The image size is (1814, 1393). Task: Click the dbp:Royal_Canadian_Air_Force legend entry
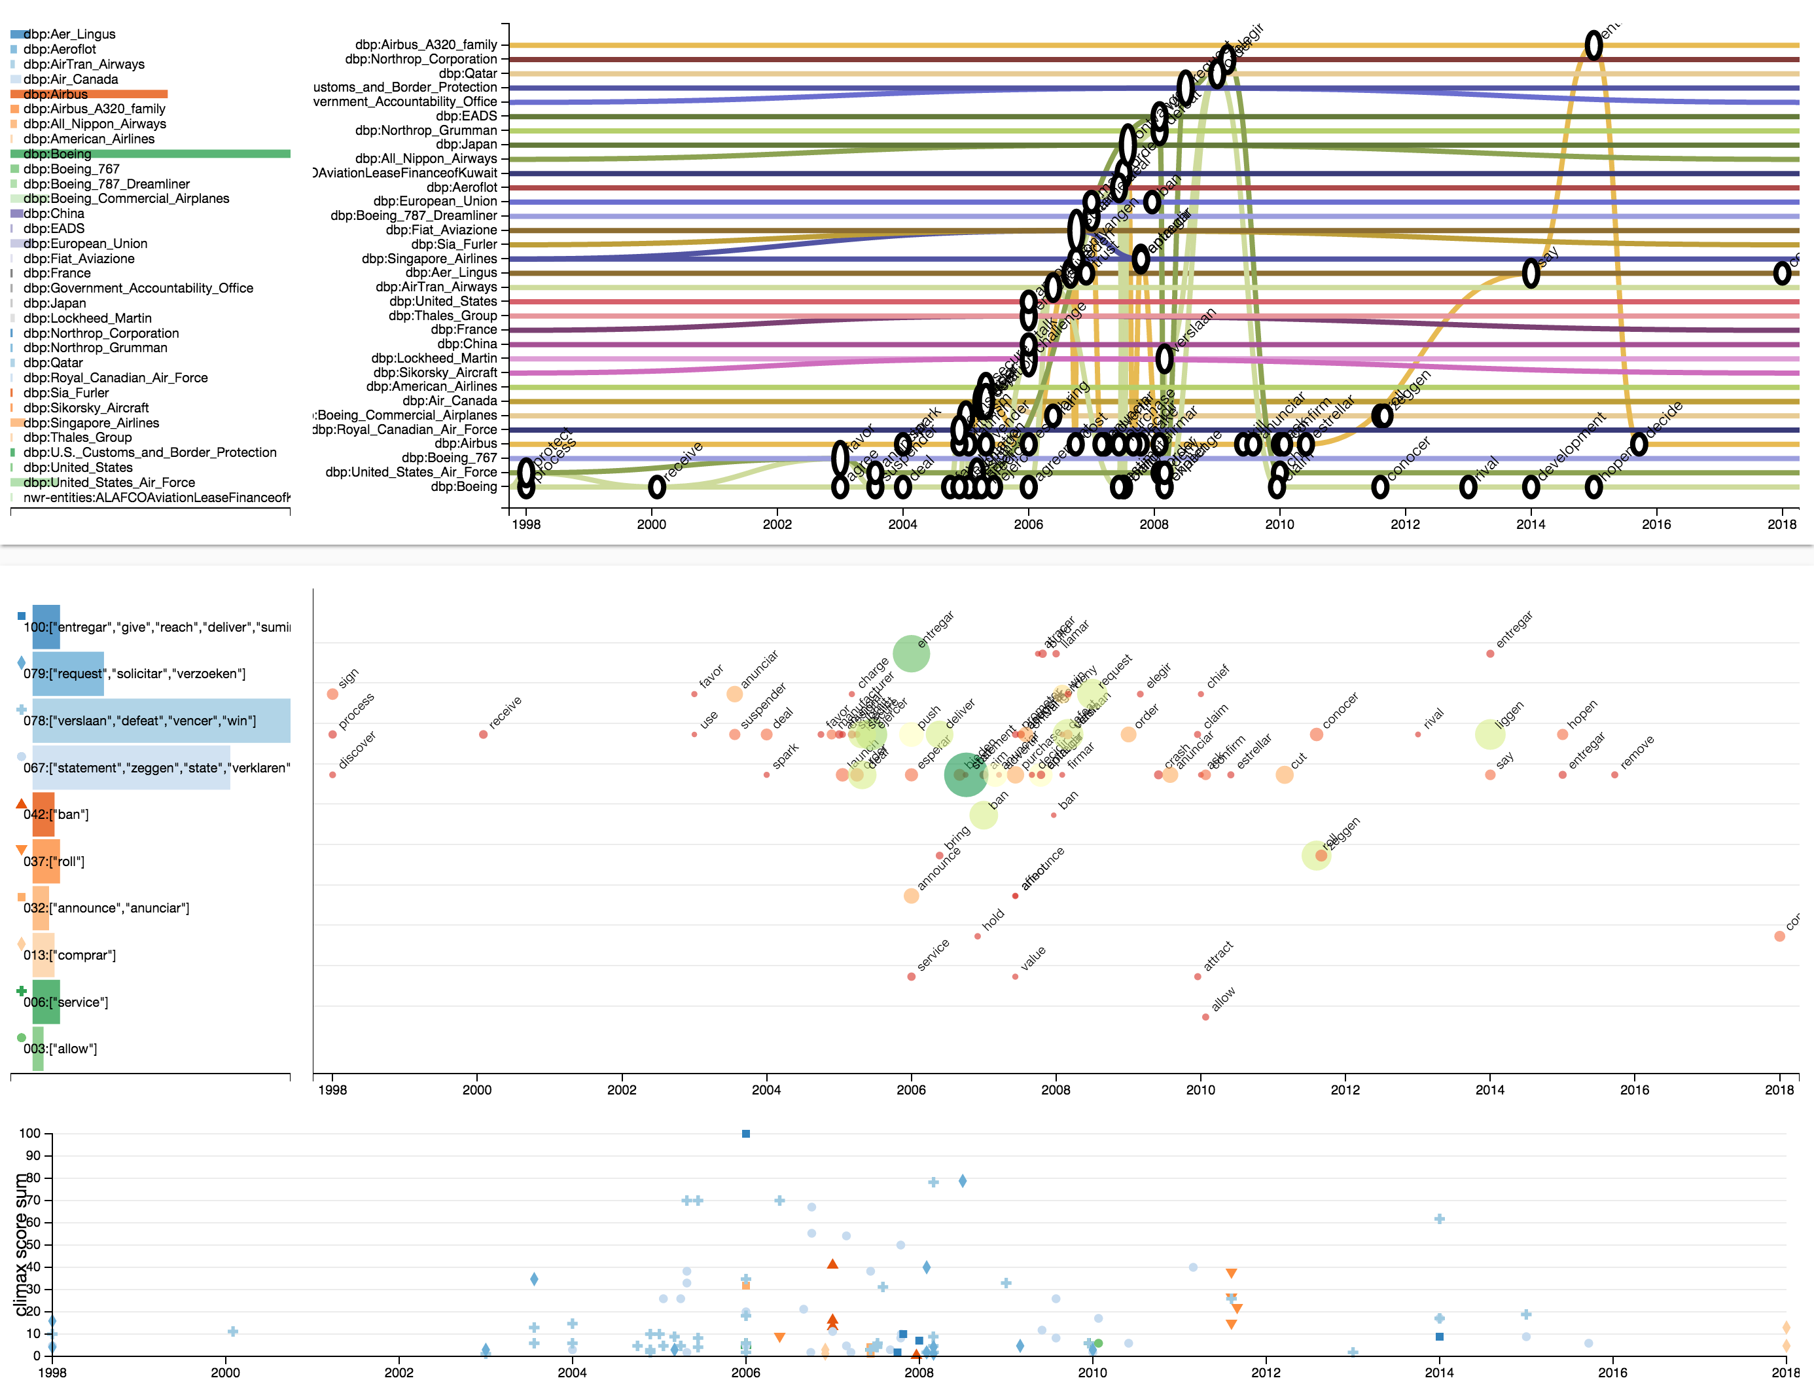click(115, 378)
